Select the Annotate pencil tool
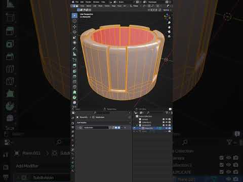Viewport: 243px width, 182px height. click(x=74, y=49)
